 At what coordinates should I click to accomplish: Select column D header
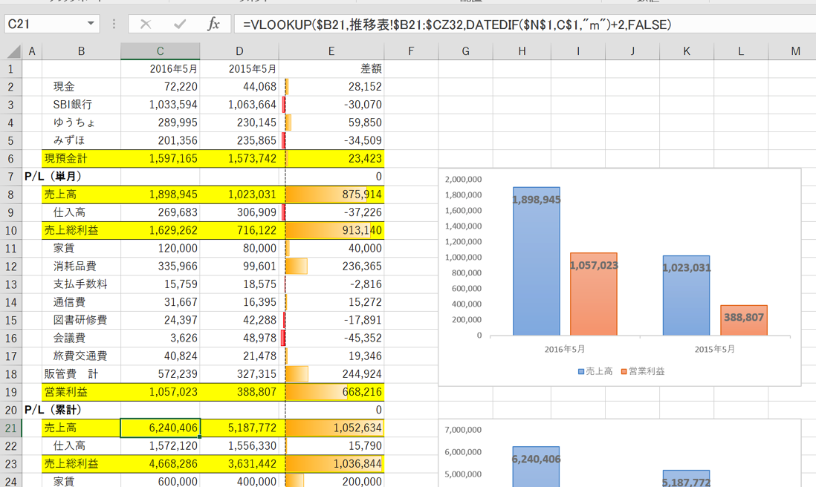coord(239,51)
